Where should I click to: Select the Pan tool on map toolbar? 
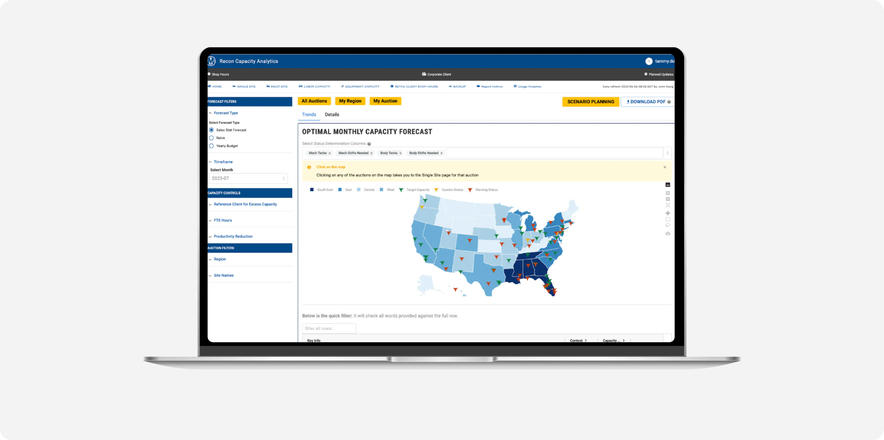(x=667, y=213)
